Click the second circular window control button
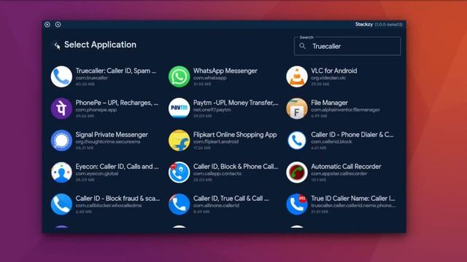Image resolution: width=467 pixels, height=262 pixels. (x=58, y=24)
